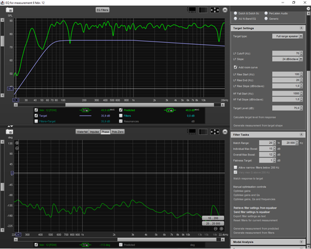
Task: Open Target type dropdown
Action: 301,36
